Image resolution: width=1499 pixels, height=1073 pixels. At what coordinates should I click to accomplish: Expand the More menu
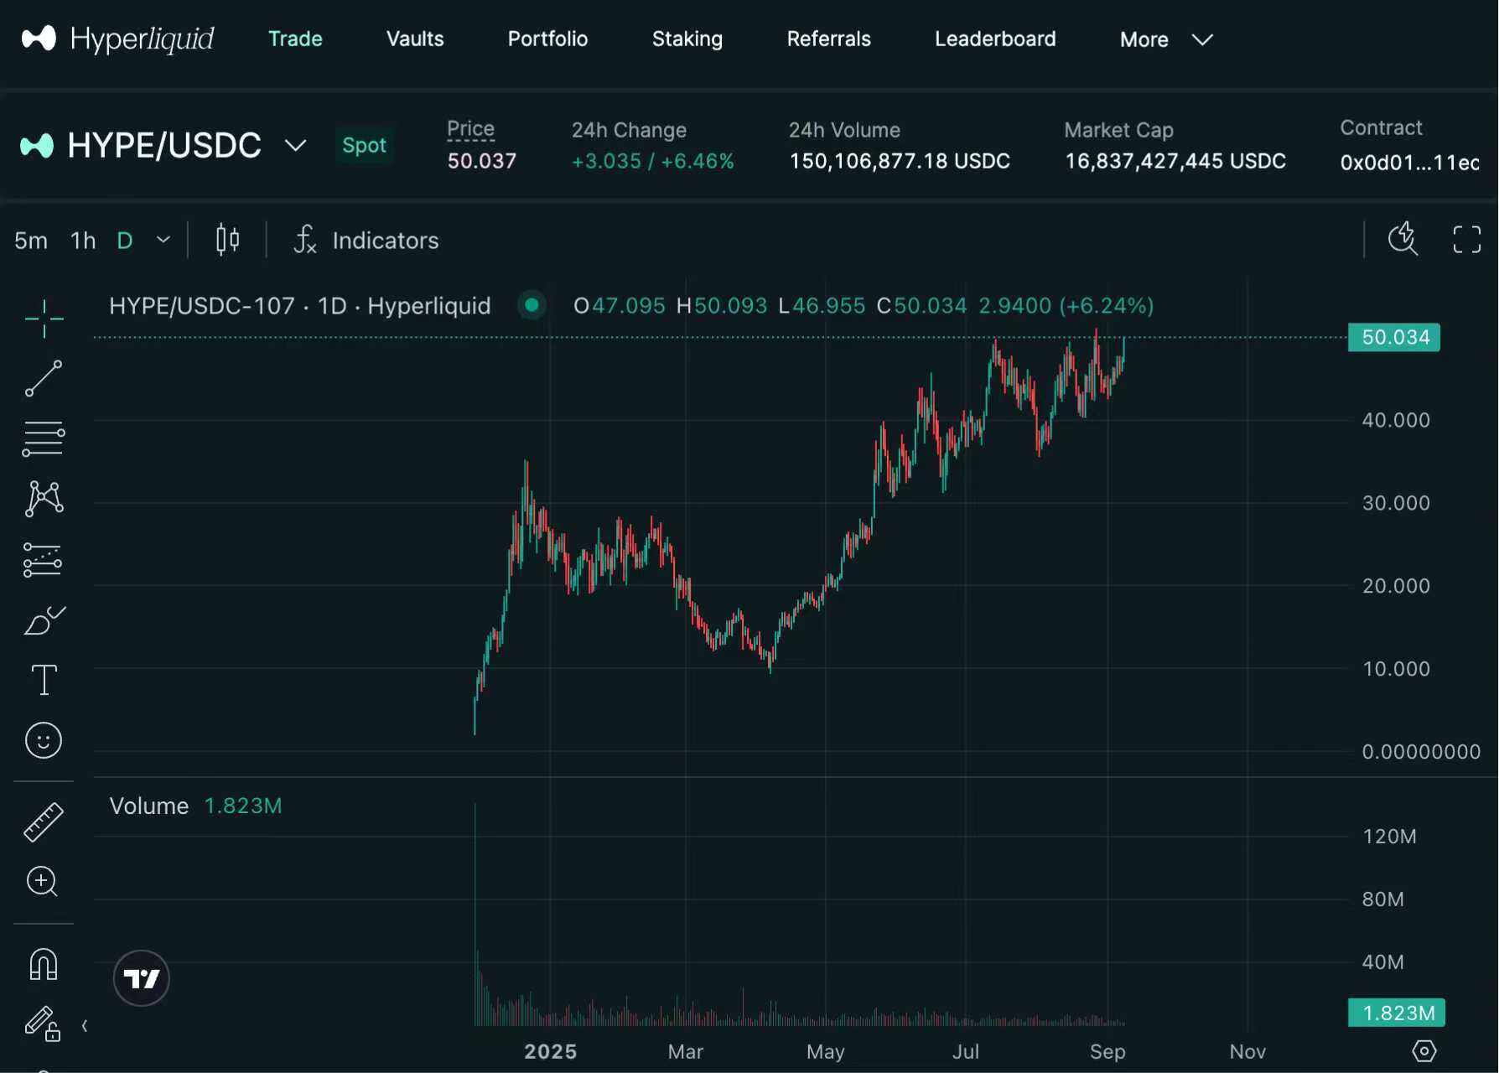coord(1166,39)
